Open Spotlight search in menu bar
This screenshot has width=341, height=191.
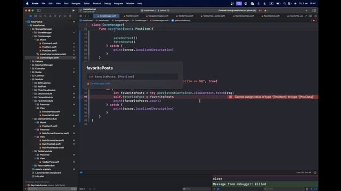(x=284, y=4)
